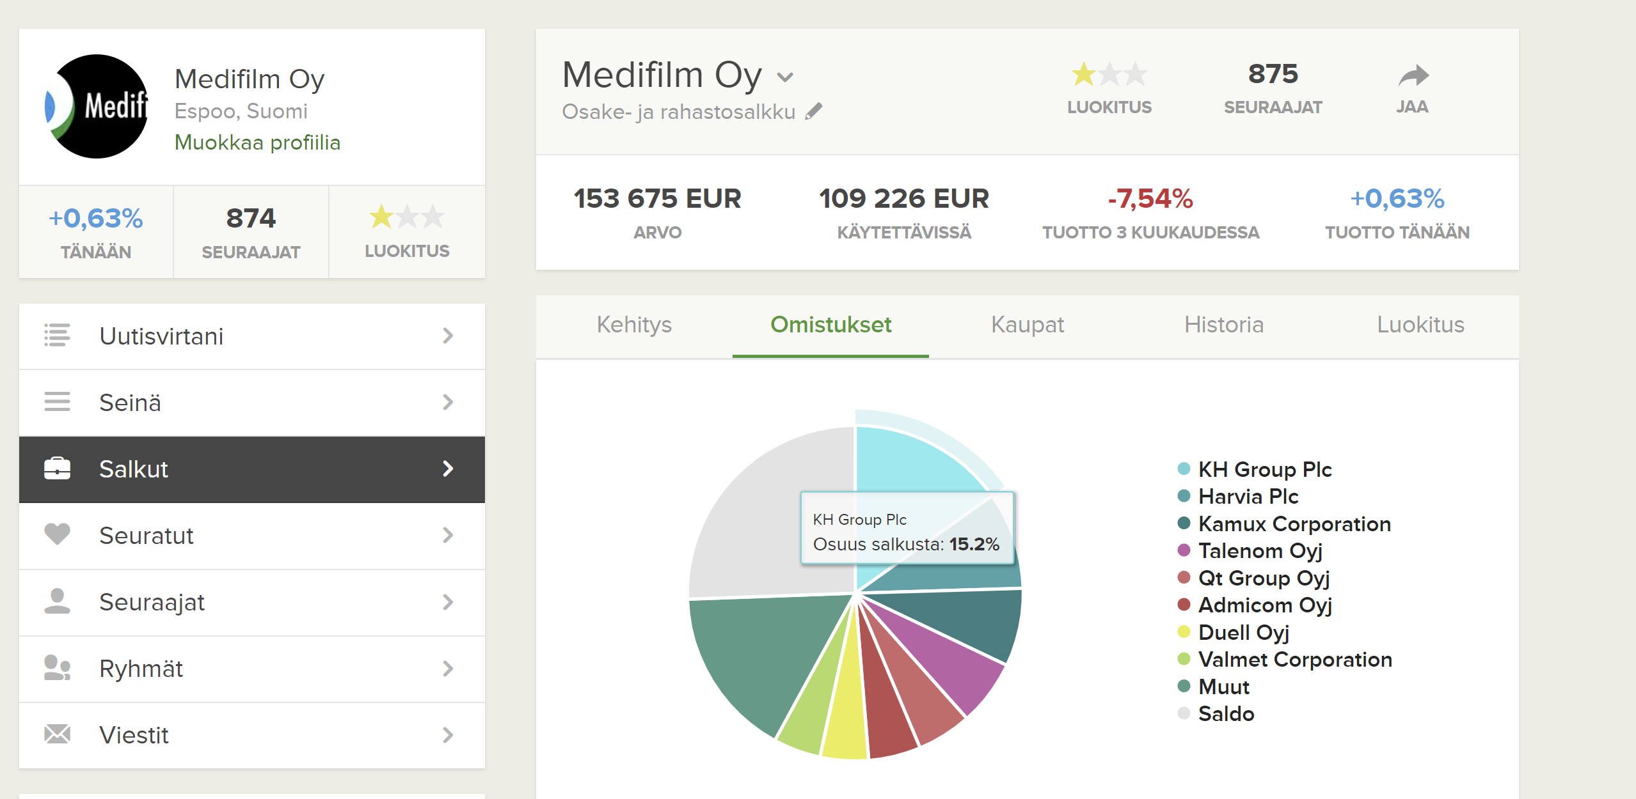
Task: Click the star rating in portfolio header
Action: [x=1109, y=75]
